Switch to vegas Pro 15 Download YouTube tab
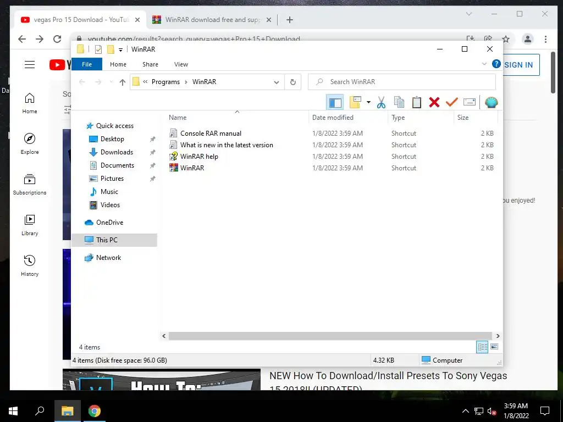563x422 pixels. coord(80,20)
